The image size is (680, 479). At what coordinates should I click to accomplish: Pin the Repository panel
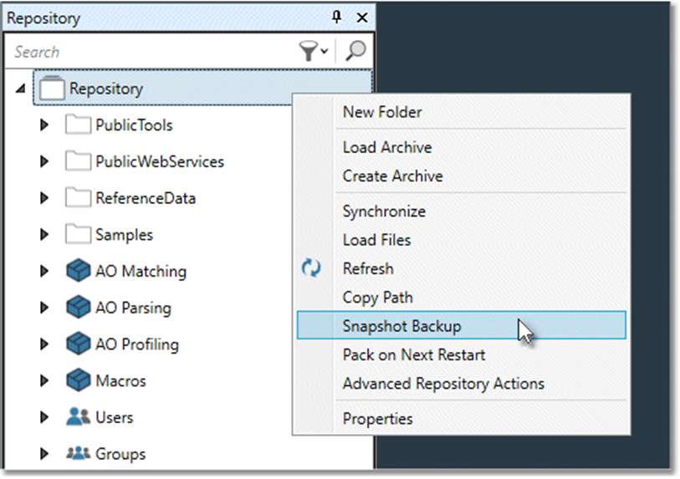339,18
